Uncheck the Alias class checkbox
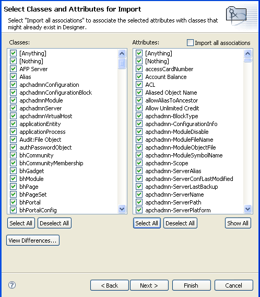This screenshot has height=297, width=260. point(13,77)
